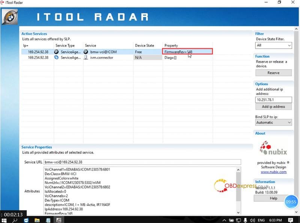This screenshot has height=223, width=300.
Task: Open the notebook app in taskbar
Action: [48, 220]
